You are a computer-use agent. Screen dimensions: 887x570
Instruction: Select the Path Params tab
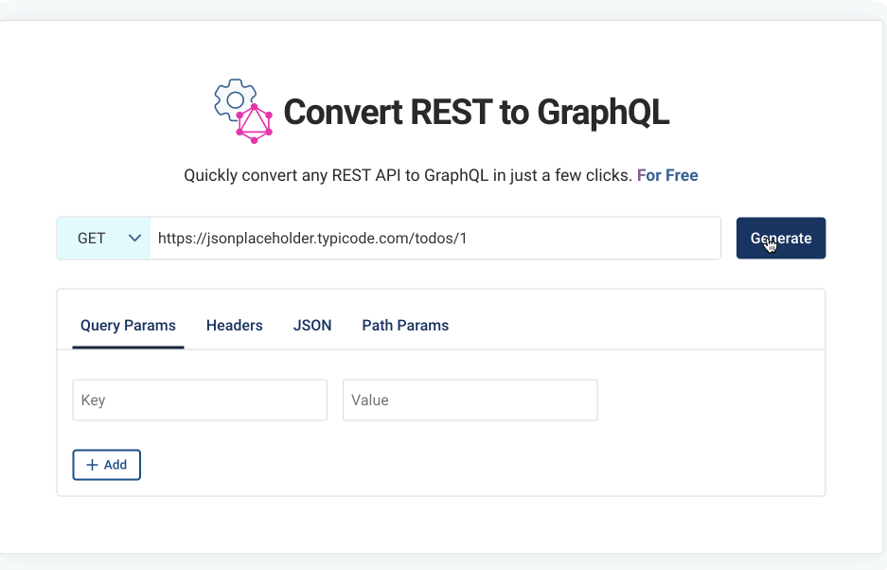(x=405, y=326)
